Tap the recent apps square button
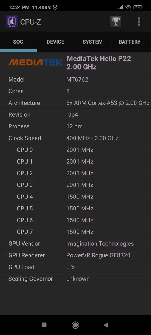This screenshot has width=151, height=335. pos(44,325)
